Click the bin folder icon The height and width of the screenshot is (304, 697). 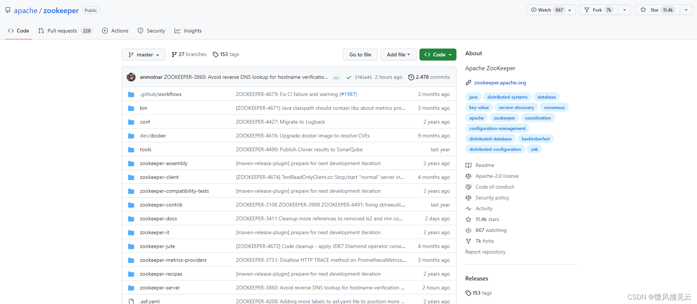131,108
